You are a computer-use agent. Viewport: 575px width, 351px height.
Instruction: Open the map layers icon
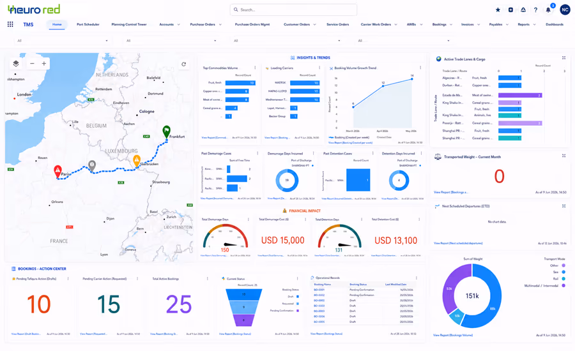click(x=16, y=63)
